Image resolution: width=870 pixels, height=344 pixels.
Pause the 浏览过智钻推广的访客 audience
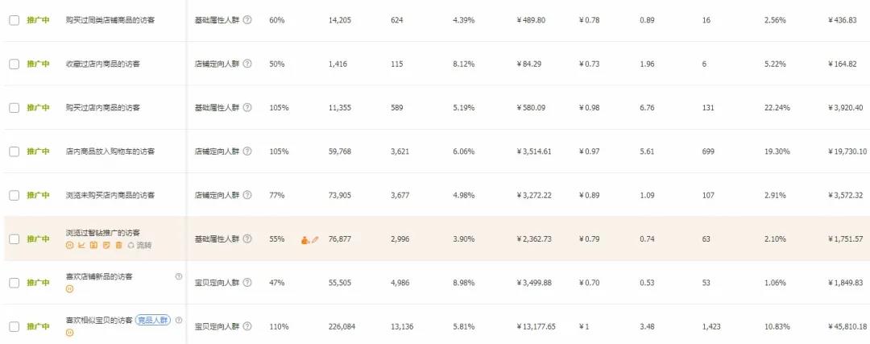69,245
